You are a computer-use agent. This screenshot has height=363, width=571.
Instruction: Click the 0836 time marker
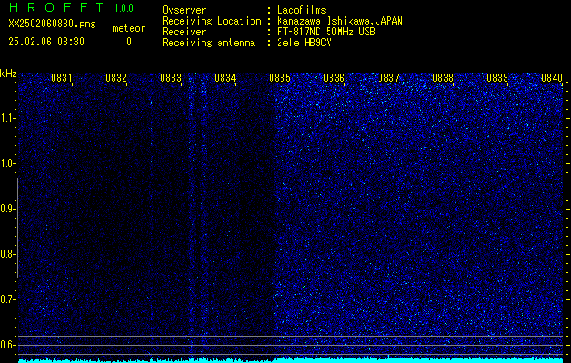(x=334, y=78)
